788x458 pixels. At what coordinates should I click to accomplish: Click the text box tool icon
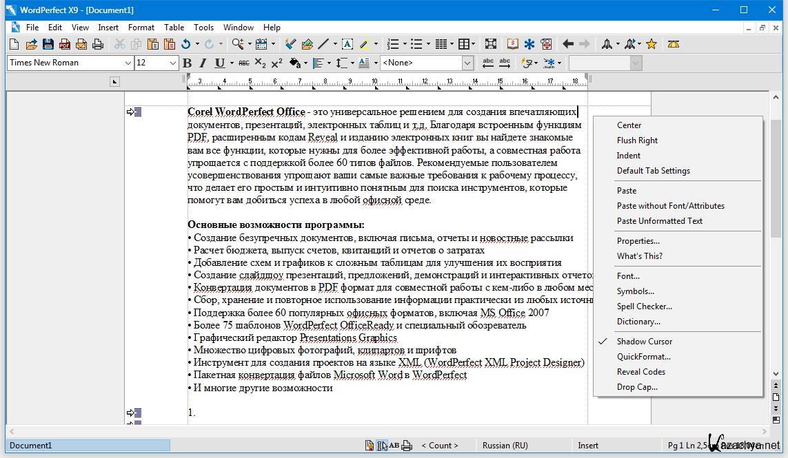tap(347, 44)
